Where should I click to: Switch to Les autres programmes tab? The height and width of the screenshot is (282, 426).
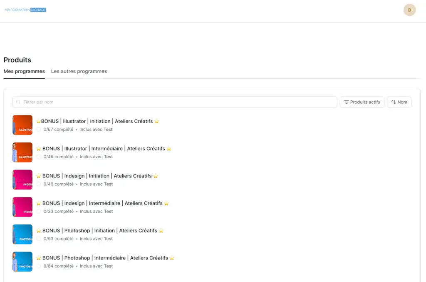79,71
